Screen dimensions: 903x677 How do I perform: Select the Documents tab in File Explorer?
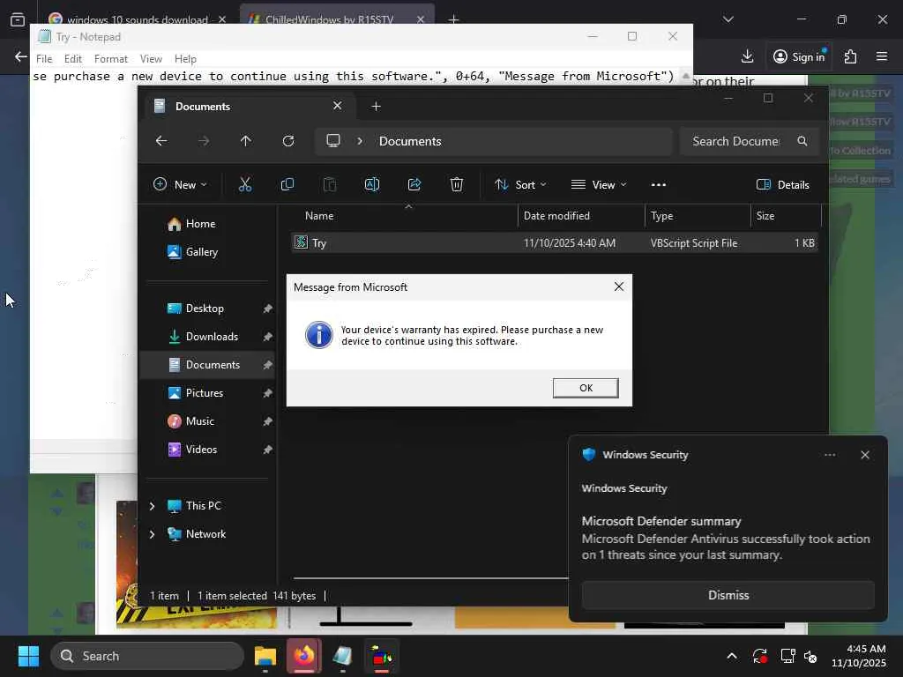[x=251, y=106]
